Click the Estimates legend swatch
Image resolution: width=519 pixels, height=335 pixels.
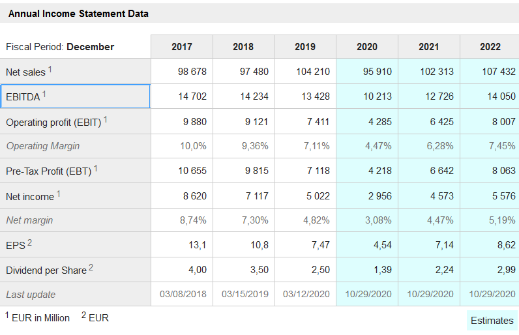coord(492,320)
